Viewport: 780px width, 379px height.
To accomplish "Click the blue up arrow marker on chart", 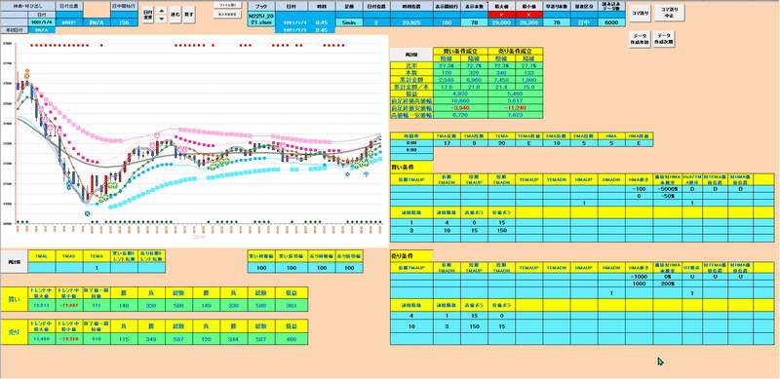I will click(x=367, y=174).
